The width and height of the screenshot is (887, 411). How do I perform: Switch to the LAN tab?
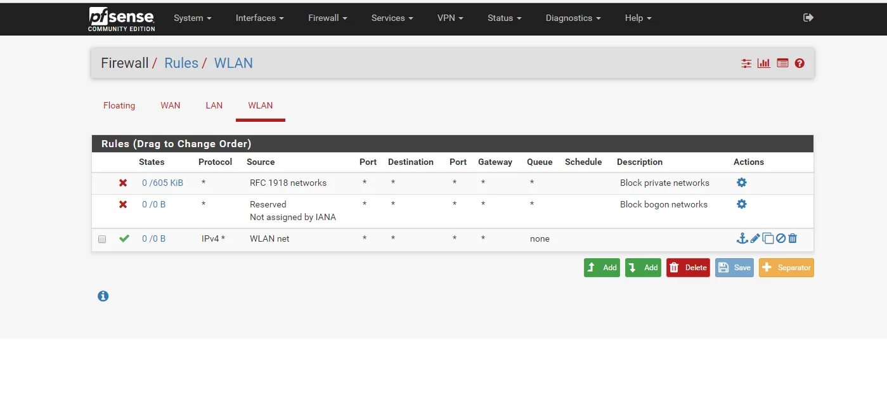[214, 105]
